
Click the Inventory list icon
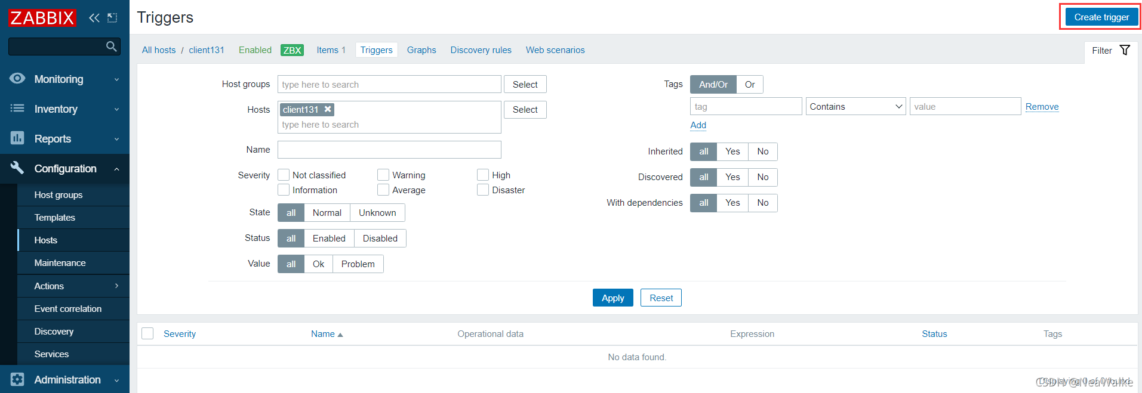pos(17,109)
